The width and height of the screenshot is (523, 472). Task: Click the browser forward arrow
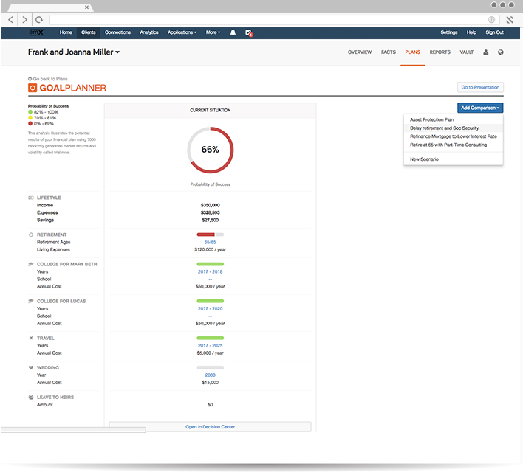24,20
